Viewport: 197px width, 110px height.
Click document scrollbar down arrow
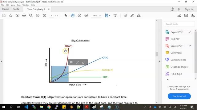(157, 103)
